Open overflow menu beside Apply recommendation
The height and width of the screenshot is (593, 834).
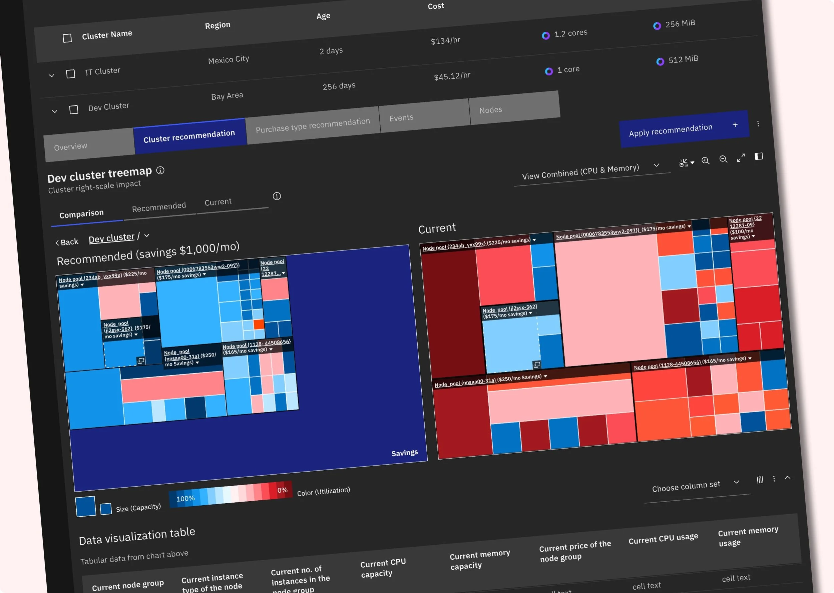pyautogui.click(x=758, y=124)
